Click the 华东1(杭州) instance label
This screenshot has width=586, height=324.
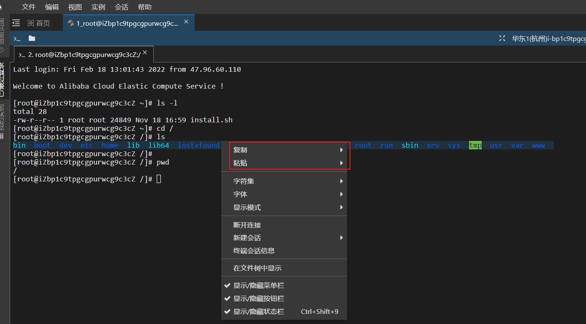(x=548, y=39)
